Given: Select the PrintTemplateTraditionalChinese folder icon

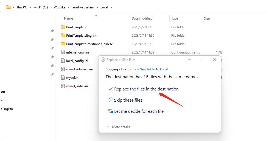Looking at the screenshot, I should tap(63, 44).
